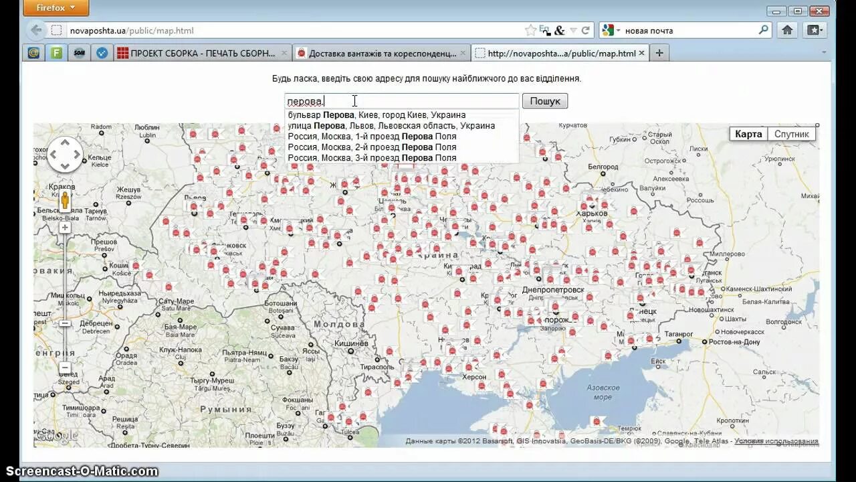Click the 'Пошук' search button
This screenshot has width=856, height=482.
[x=545, y=101]
